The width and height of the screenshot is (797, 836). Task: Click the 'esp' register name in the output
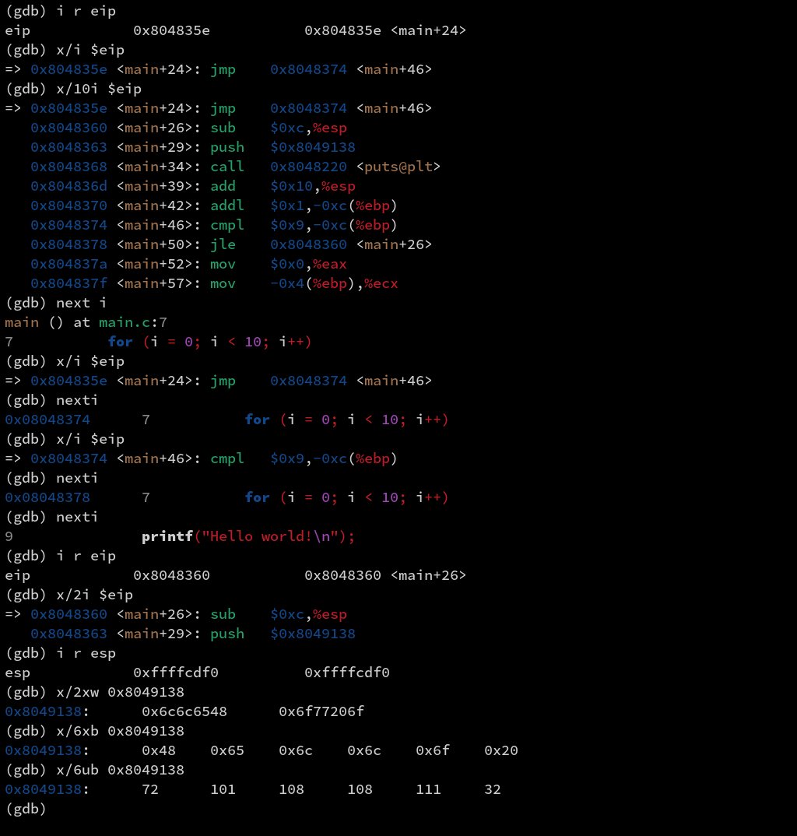(x=18, y=673)
